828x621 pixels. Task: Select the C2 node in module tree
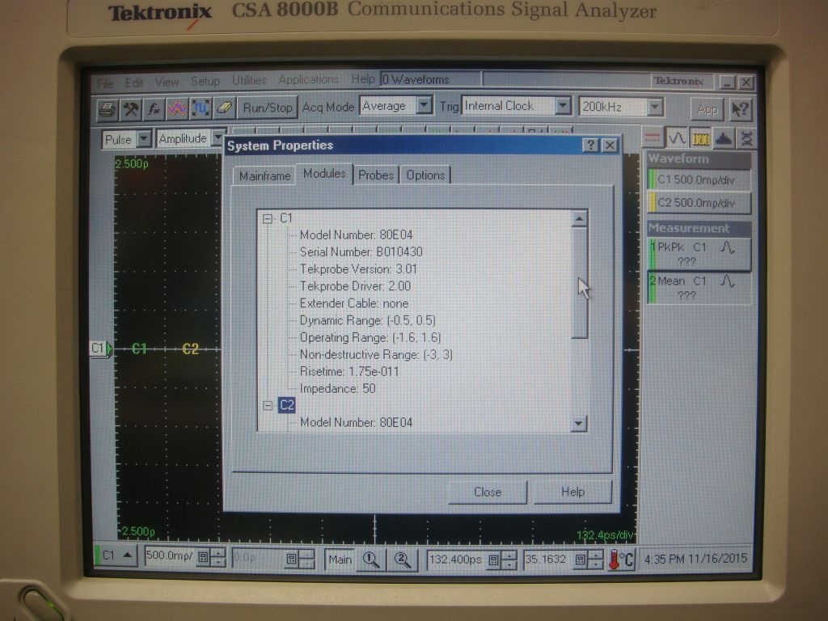pyautogui.click(x=287, y=405)
